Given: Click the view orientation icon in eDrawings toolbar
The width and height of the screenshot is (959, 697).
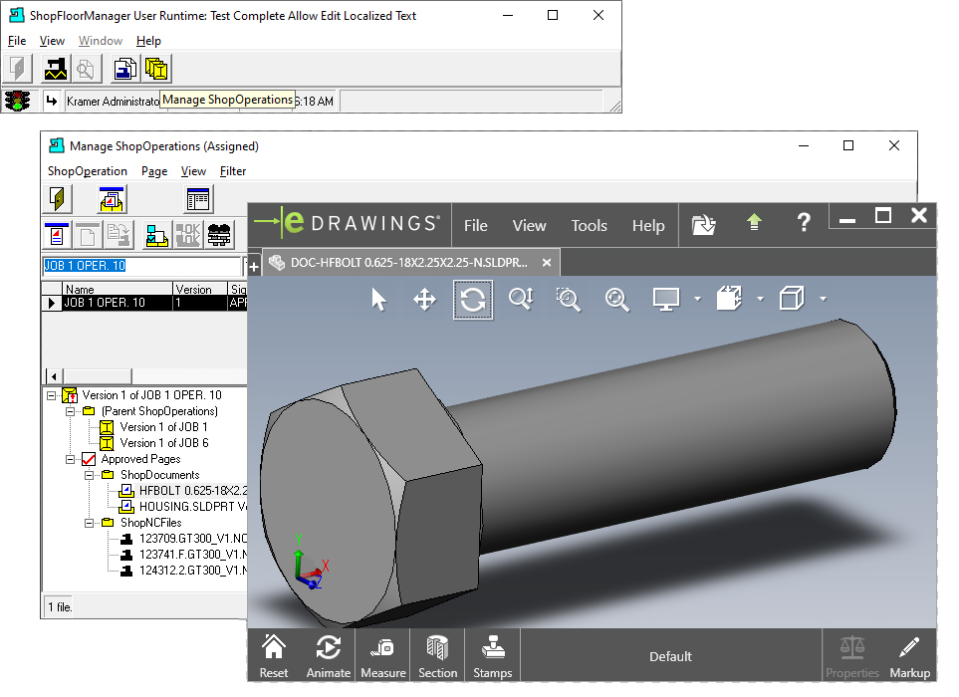Looking at the screenshot, I should tap(729, 299).
